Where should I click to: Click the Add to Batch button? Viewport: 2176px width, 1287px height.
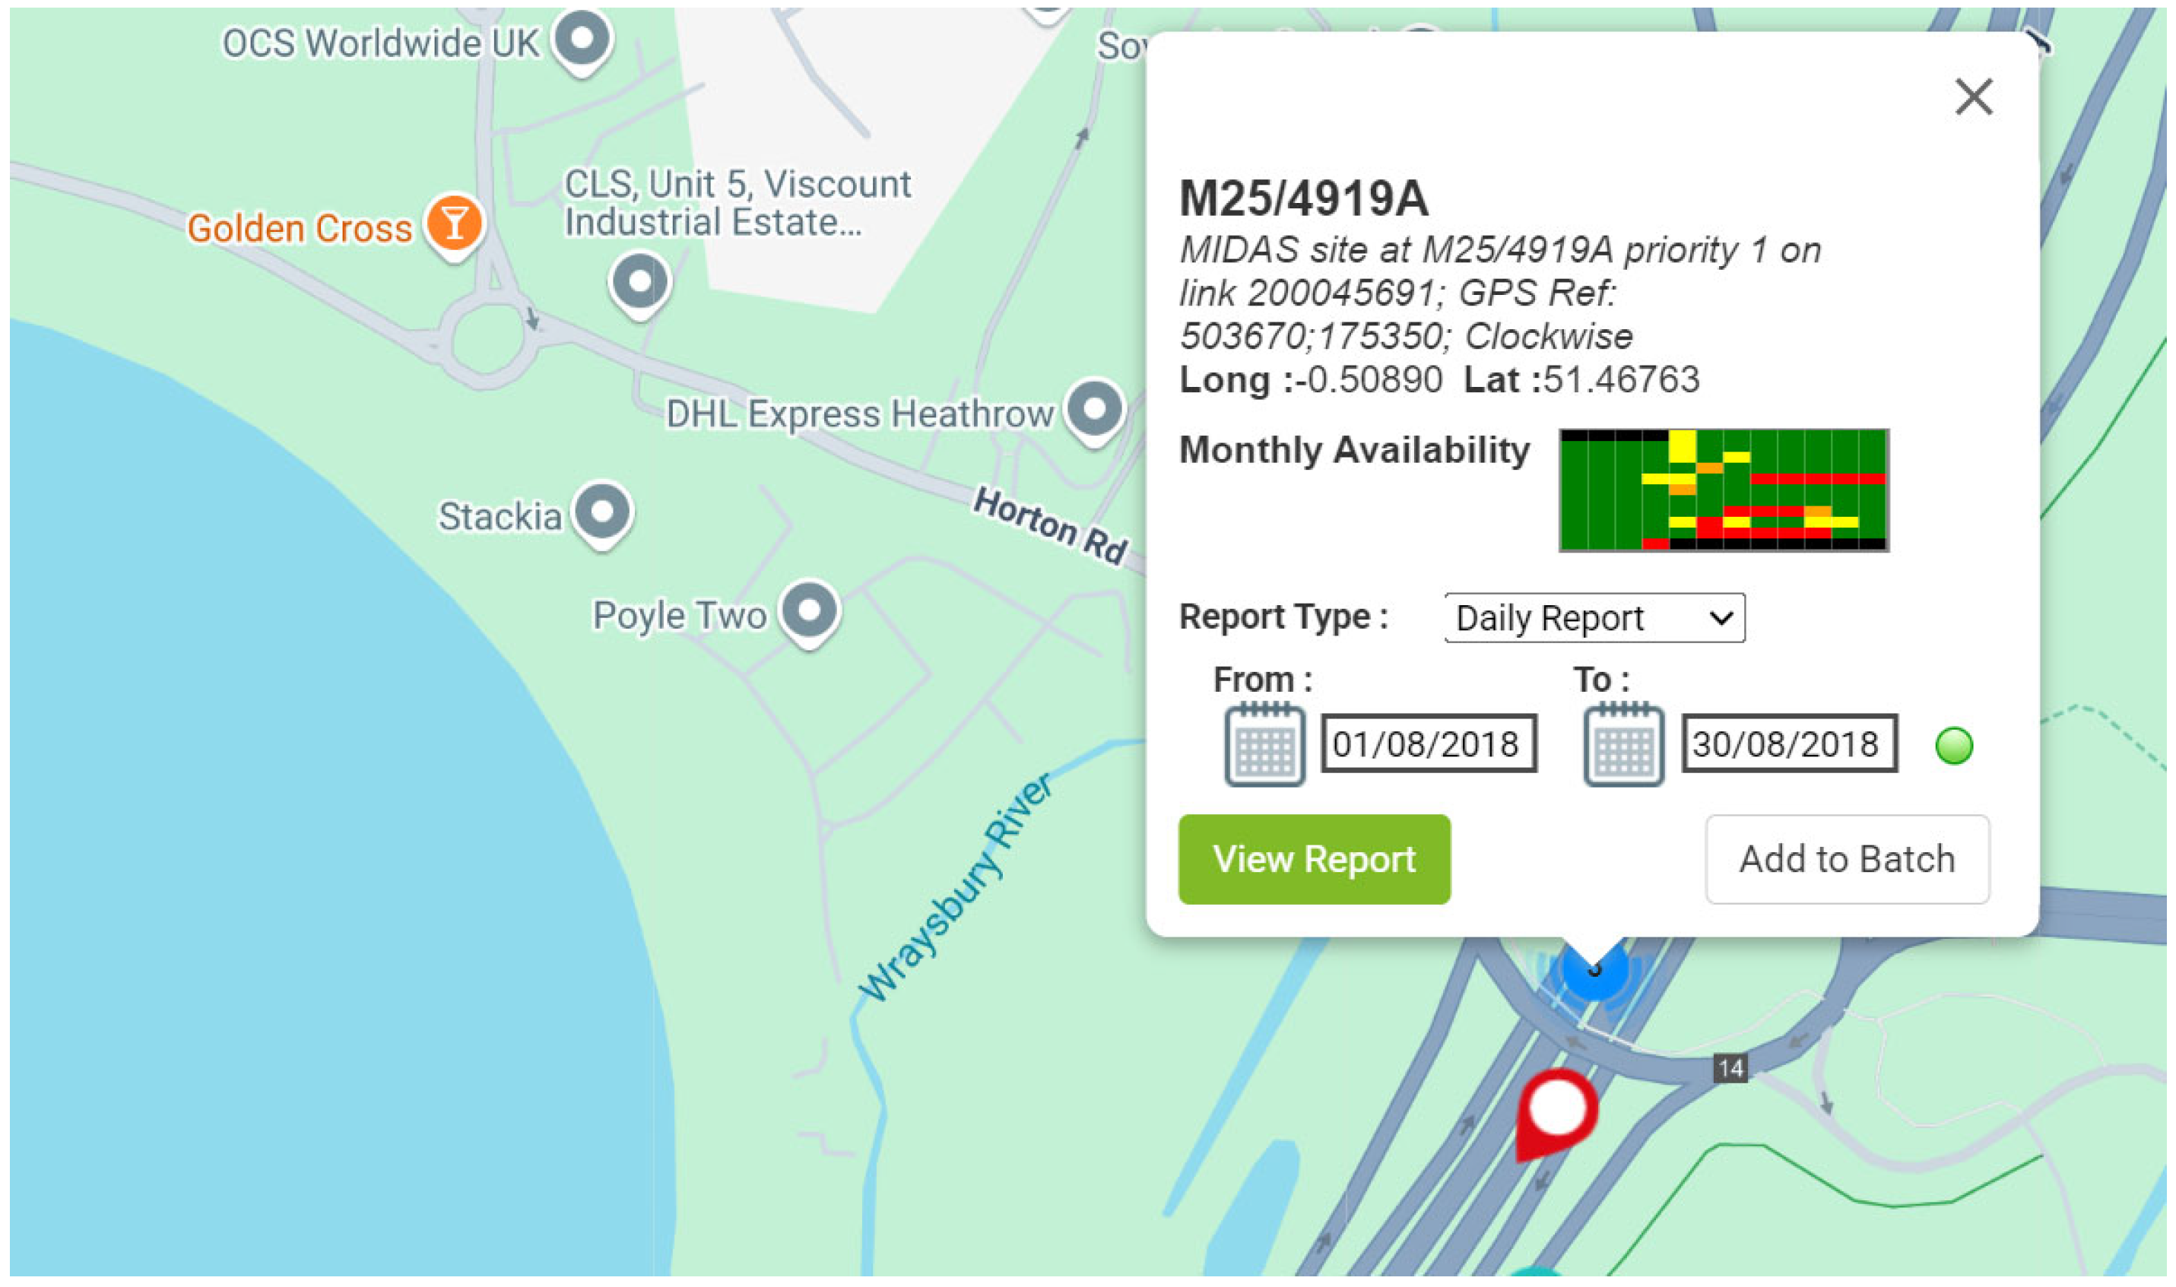pyautogui.click(x=1847, y=860)
